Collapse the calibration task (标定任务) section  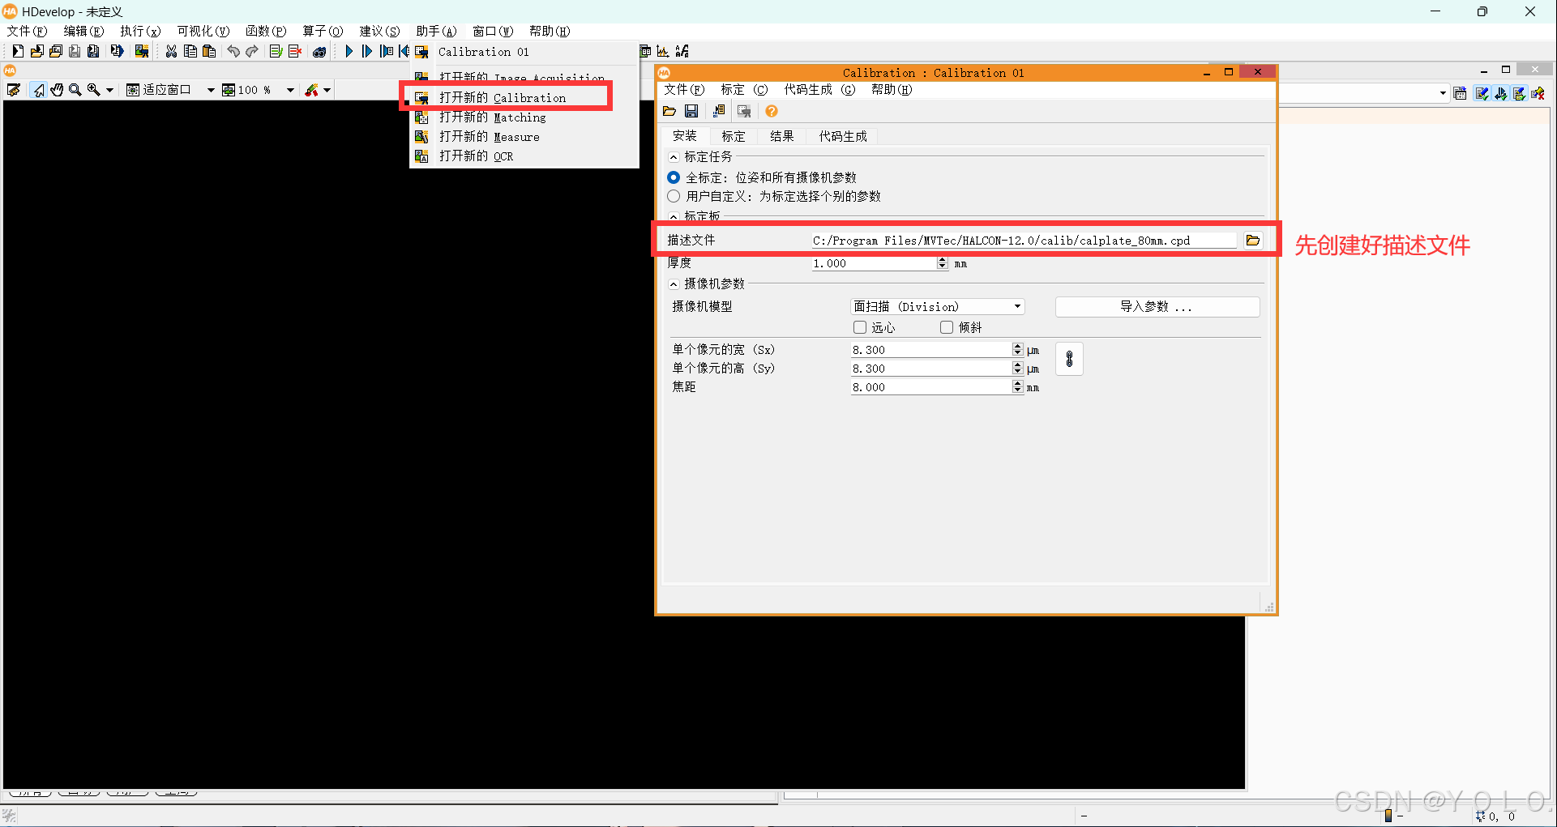click(674, 157)
